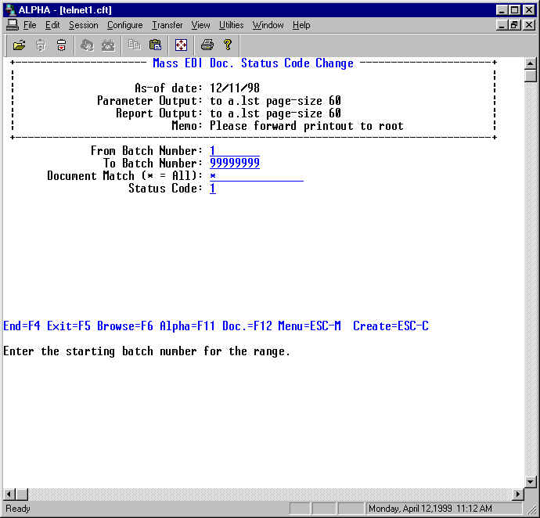
Task: Click the Document Match input field
Action: [256, 176]
